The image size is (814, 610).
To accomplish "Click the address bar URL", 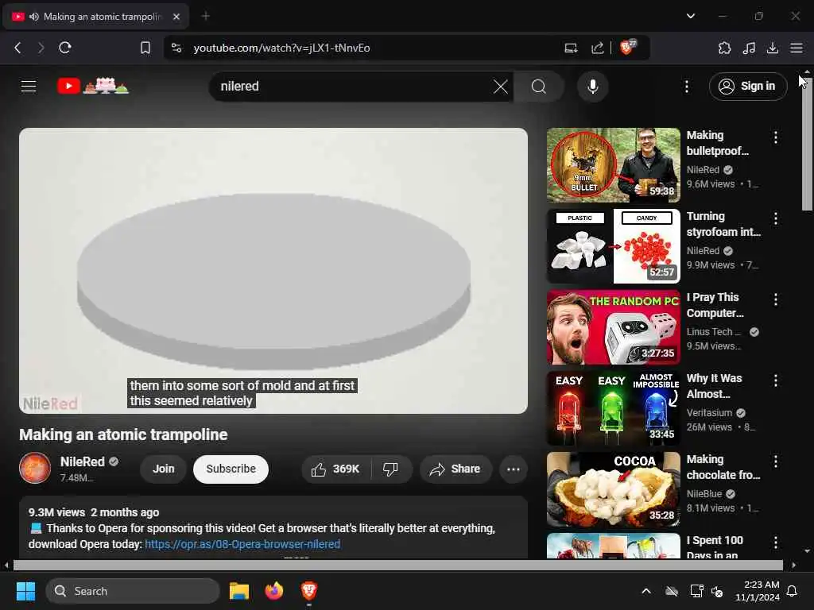I will 281,48.
